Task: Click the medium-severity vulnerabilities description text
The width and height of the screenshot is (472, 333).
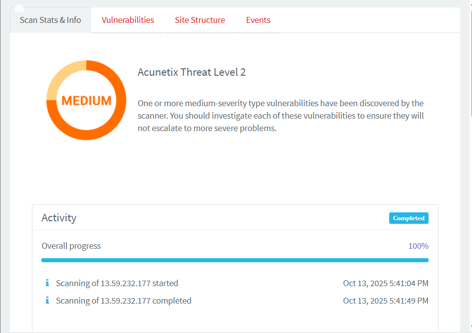Action: click(281, 116)
